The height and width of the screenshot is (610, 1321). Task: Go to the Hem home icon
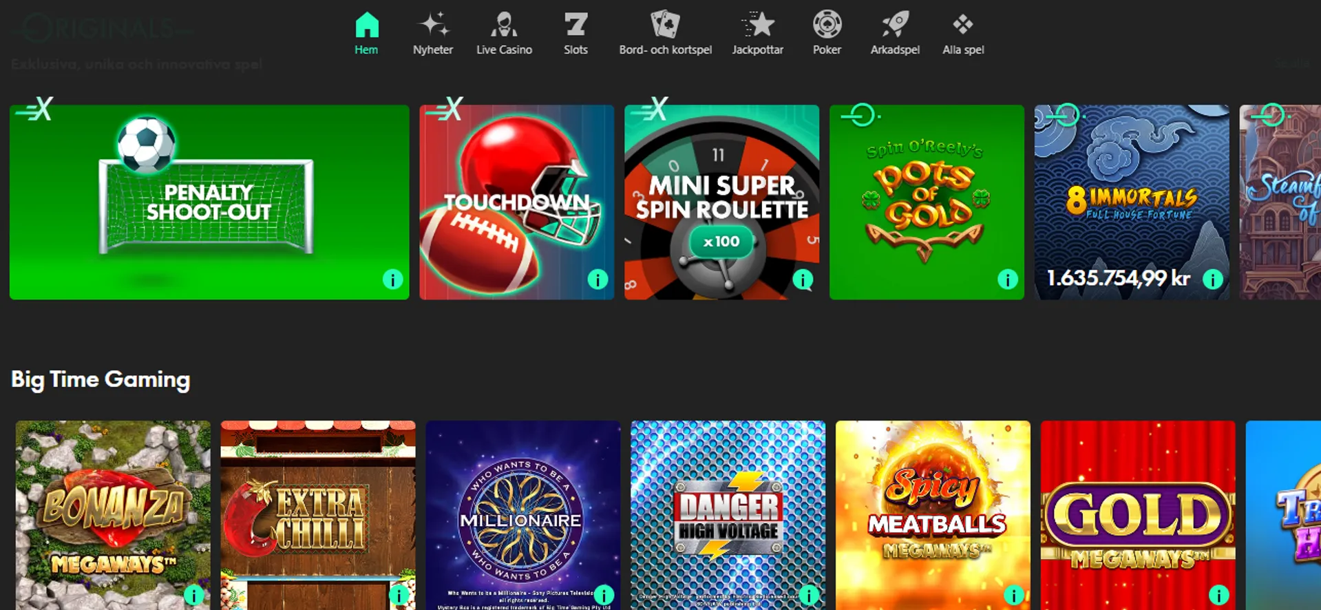[367, 25]
